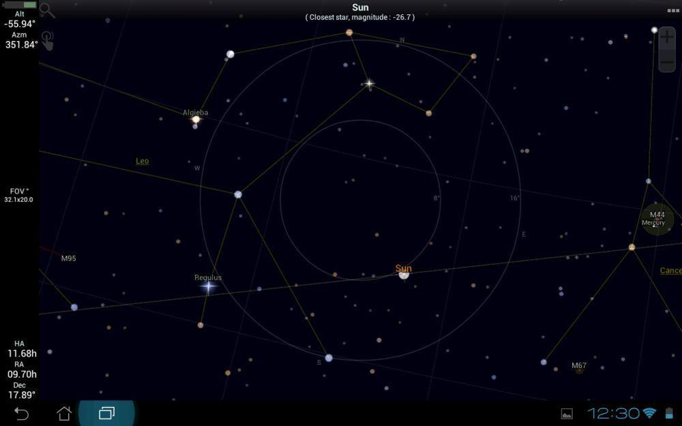Tap the touch gesture hand icon
The width and height of the screenshot is (682, 426).
pyautogui.click(x=48, y=41)
